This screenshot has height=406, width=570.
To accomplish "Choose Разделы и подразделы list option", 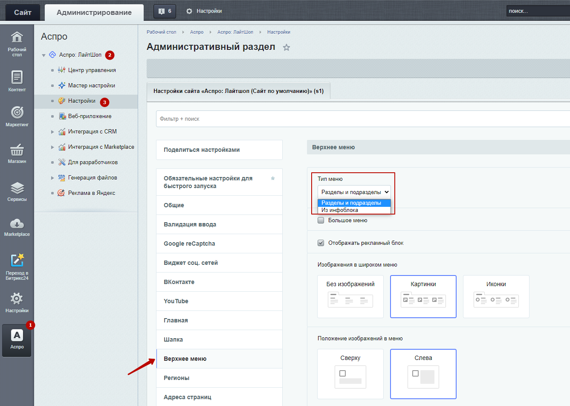I will pos(354,203).
